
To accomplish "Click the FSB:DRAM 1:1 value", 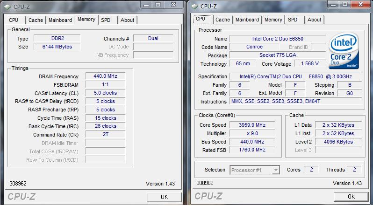I will [105, 84].
